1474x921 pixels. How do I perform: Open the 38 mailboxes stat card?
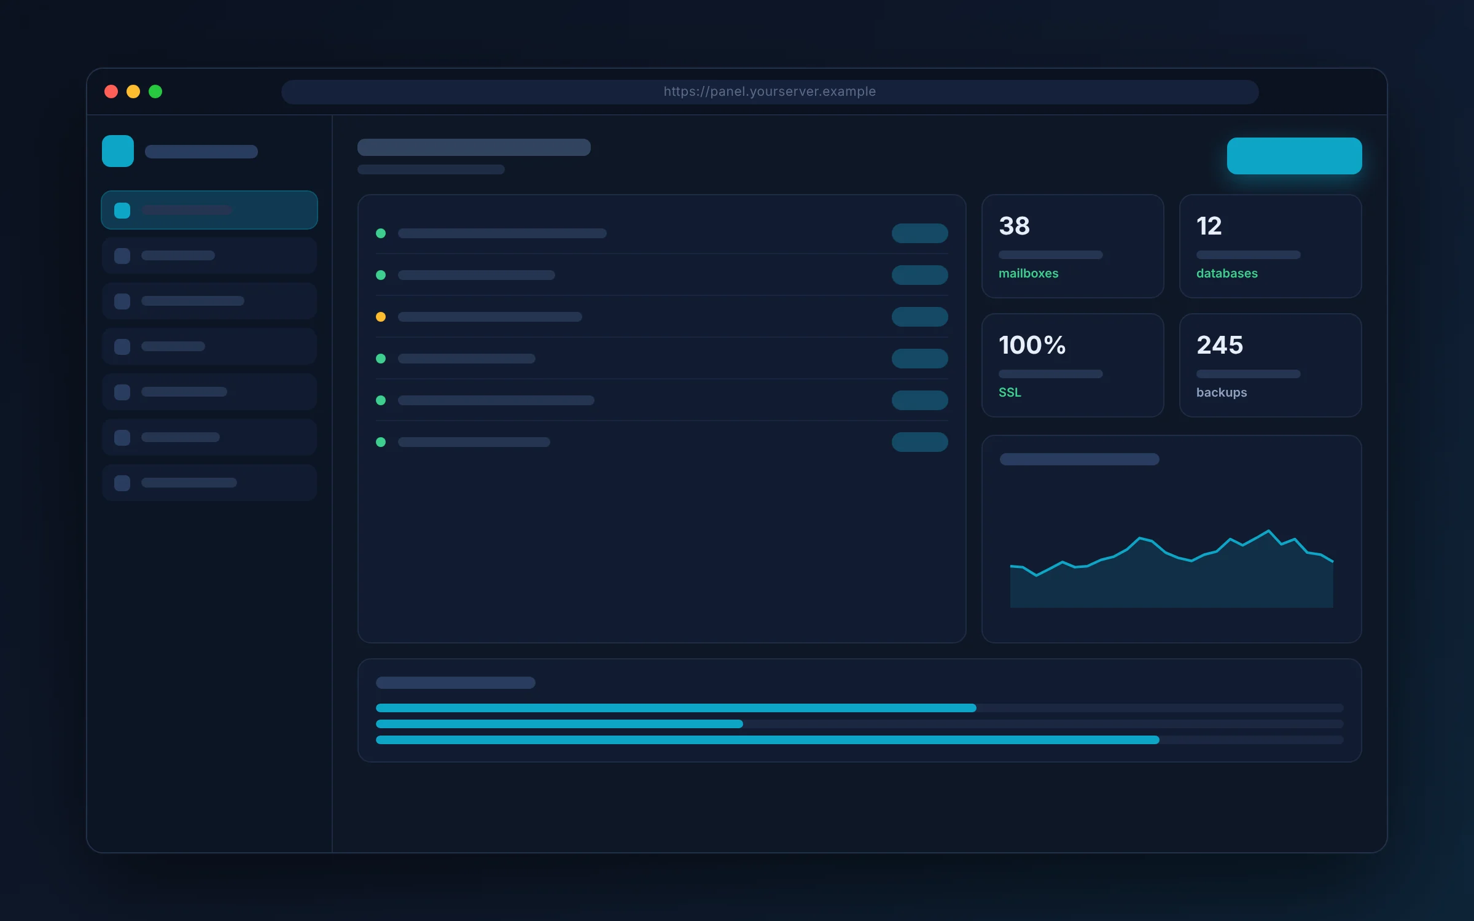point(1072,246)
